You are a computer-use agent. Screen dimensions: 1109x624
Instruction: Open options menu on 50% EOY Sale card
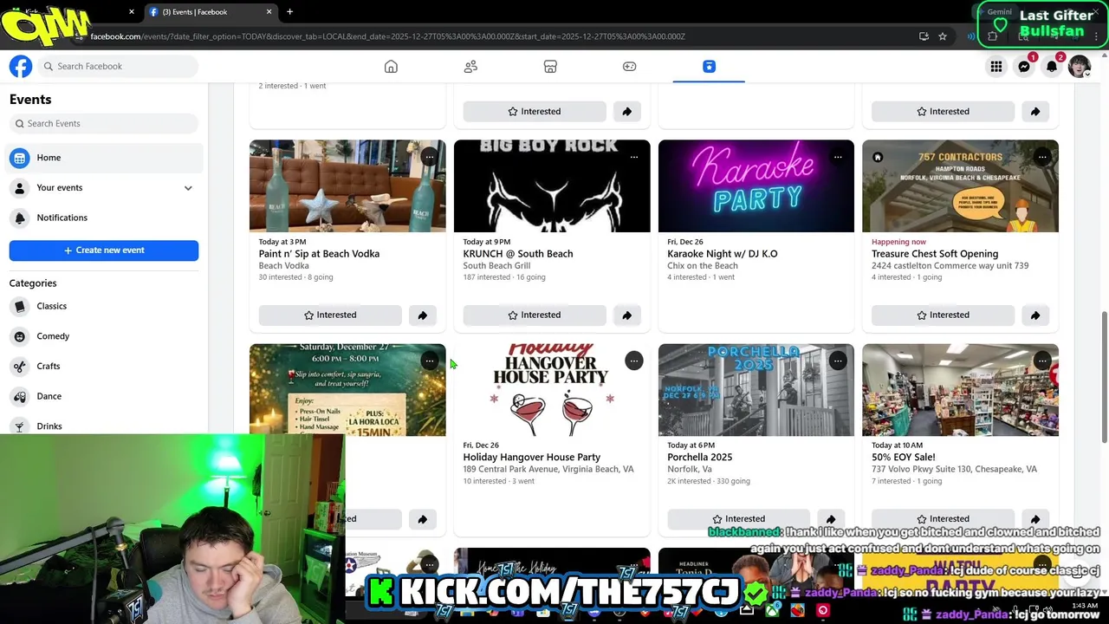click(x=1042, y=361)
